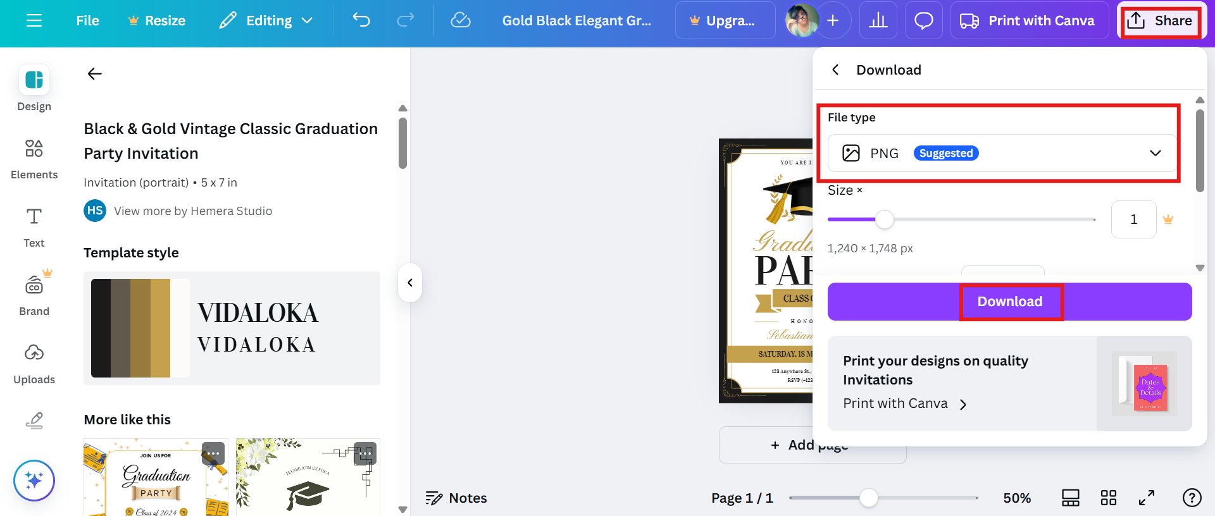Click the zoom slider handle
The height and width of the screenshot is (516, 1215).
tap(869, 498)
